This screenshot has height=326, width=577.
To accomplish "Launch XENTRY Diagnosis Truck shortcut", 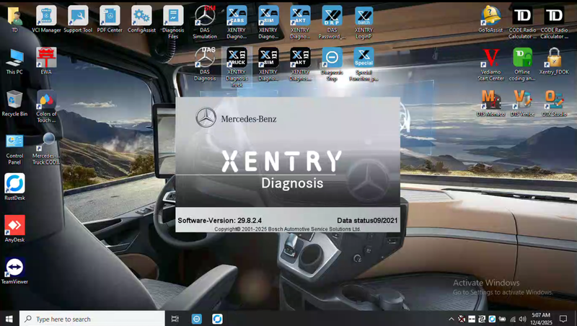I will click(237, 58).
